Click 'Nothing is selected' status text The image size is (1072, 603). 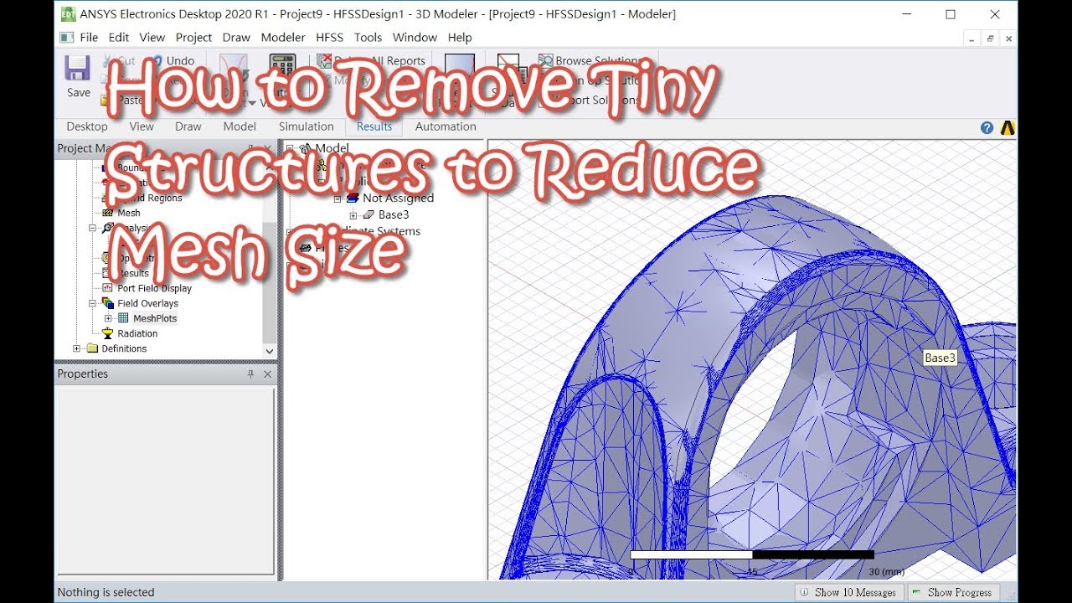pyautogui.click(x=106, y=592)
